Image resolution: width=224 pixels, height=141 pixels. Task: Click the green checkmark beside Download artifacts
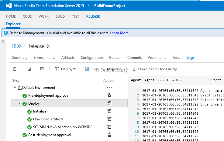pyautogui.click(x=29, y=119)
